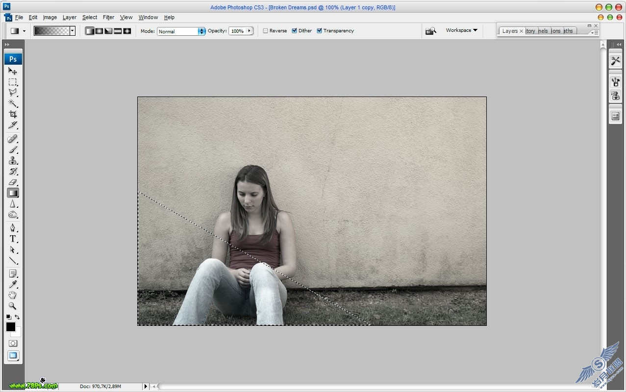Select the Polygonal Lasso tool
This screenshot has height=392, width=626.
click(x=13, y=93)
